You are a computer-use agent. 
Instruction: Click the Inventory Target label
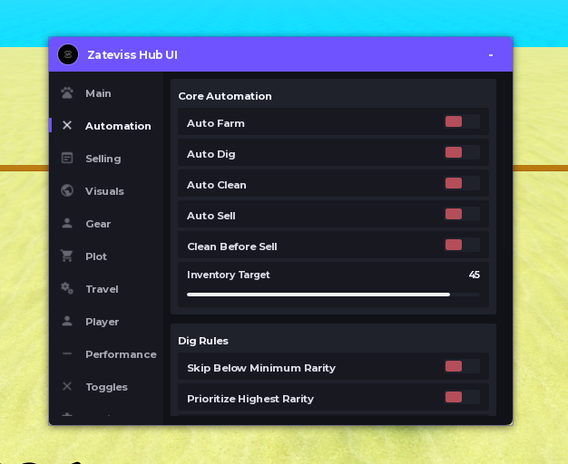tap(229, 275)
